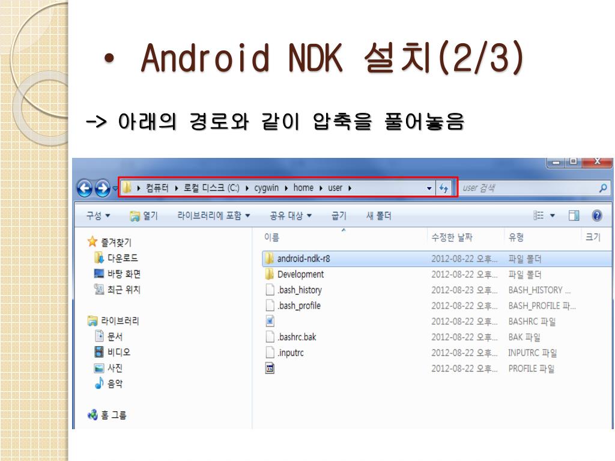Select 바탕 화면 in the navigation pane
This screenshot has width=615, height=461.
124,274
